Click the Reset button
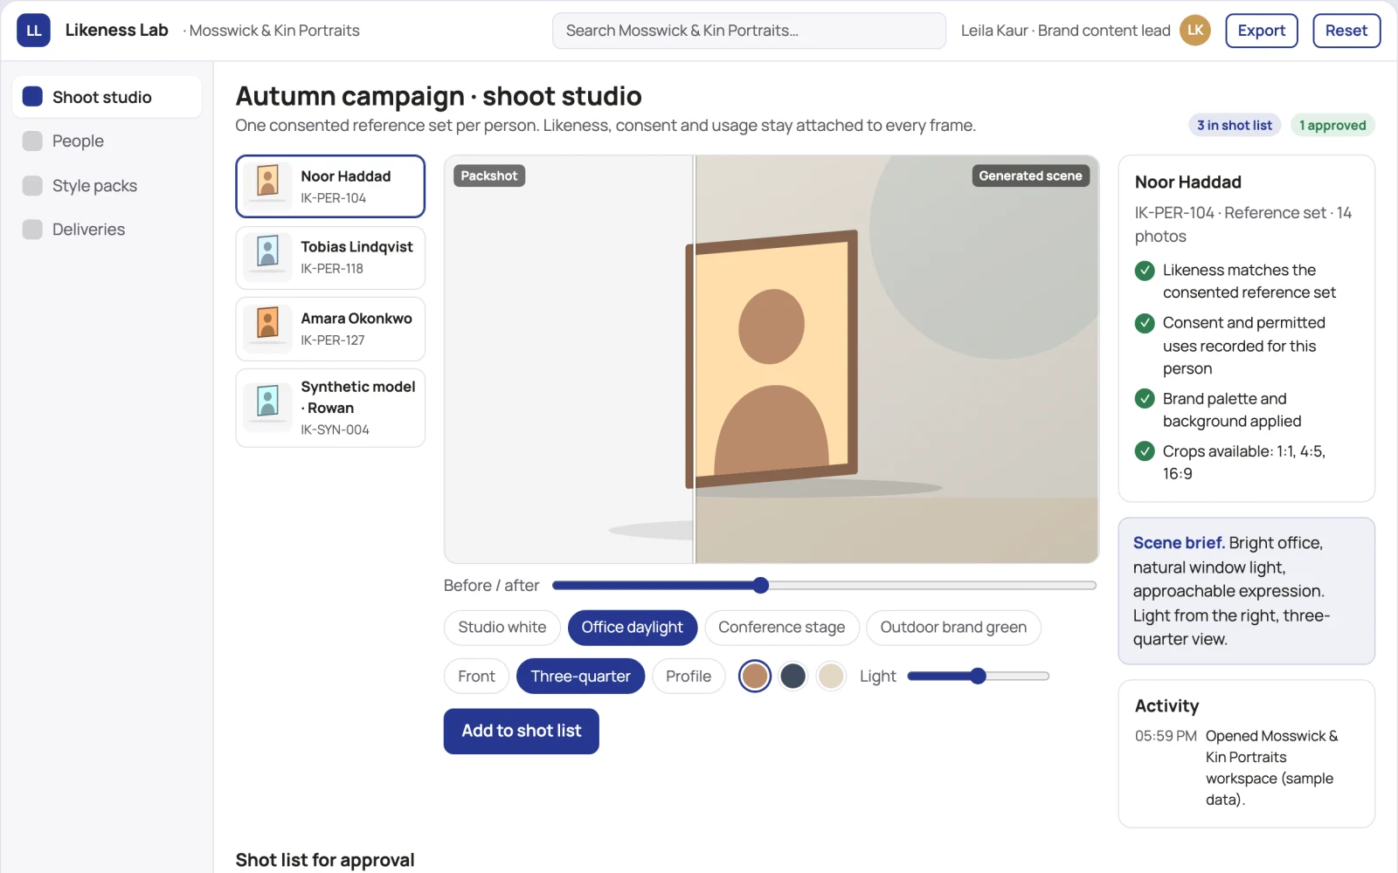The height and width of the screenshot is (873, 1398). [1346, 31]
